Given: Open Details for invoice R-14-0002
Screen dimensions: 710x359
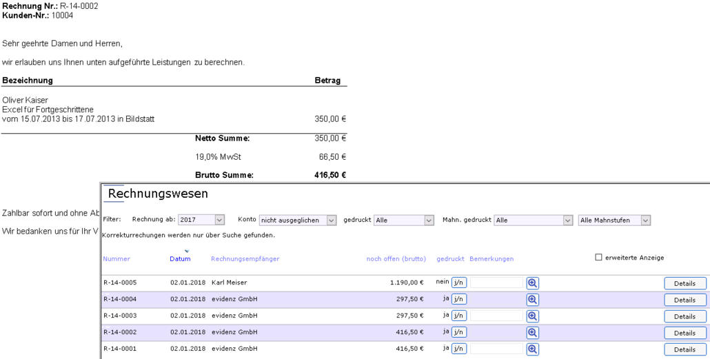Looking at the screenshot, I should click(x=684, y=334).
